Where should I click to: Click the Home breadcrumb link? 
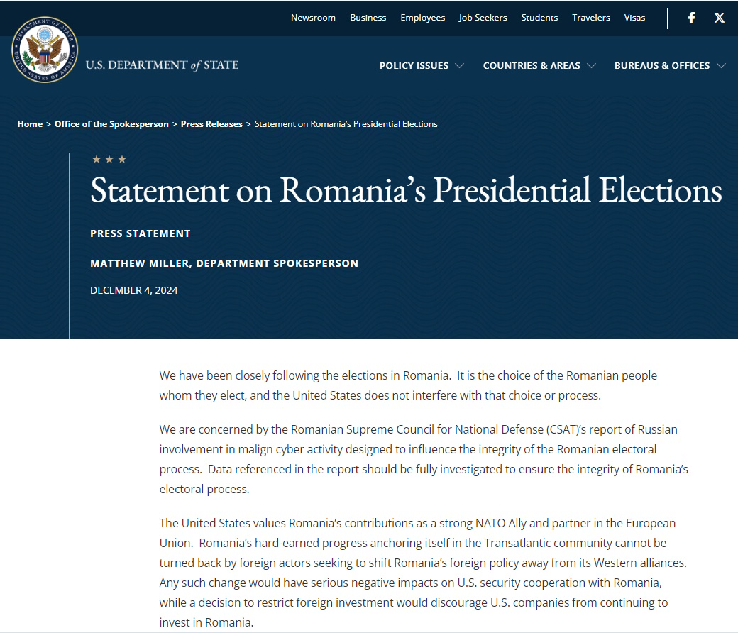tap(30, 124)
